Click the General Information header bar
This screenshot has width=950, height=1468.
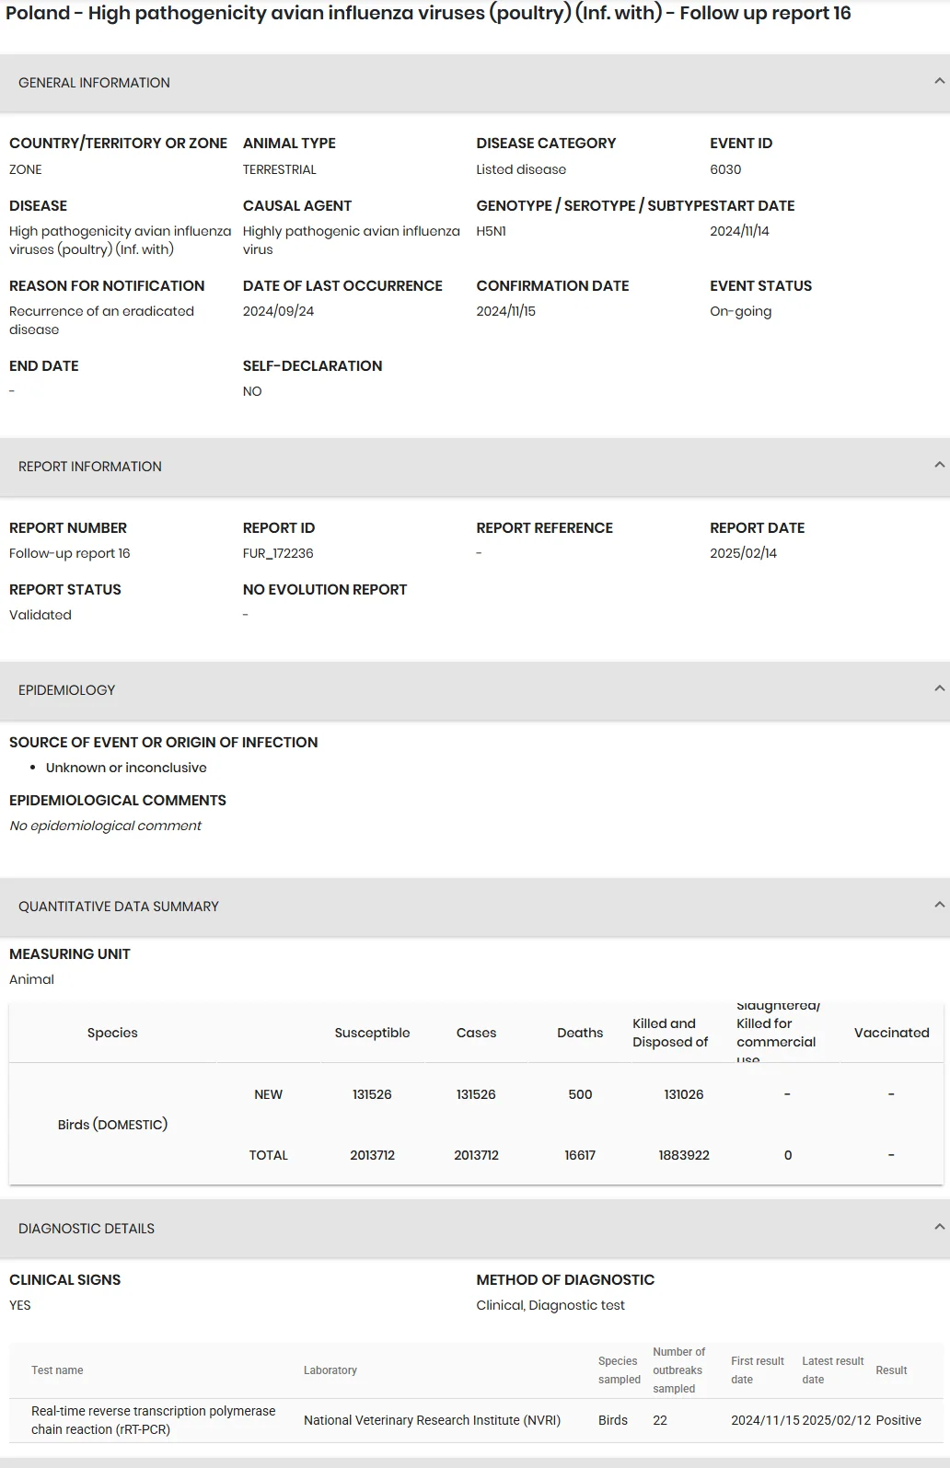(475, 83)
